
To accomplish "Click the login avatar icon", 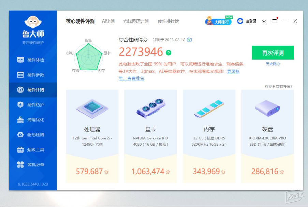I will click(240, 21).
